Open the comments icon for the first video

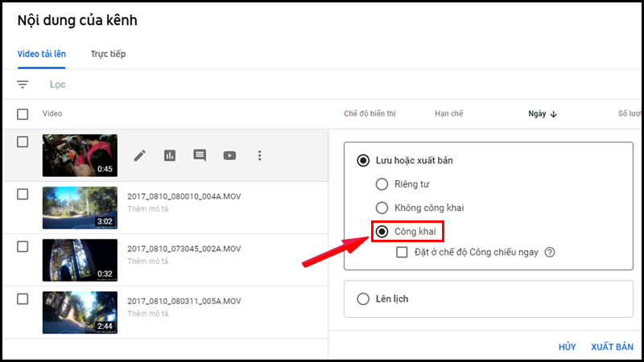pos(200,155)
